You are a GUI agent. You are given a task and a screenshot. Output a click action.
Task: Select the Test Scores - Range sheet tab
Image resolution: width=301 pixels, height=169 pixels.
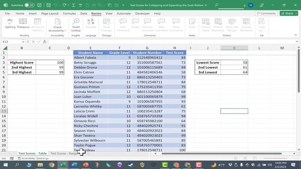pyautogui.click(x=64, y=154)
